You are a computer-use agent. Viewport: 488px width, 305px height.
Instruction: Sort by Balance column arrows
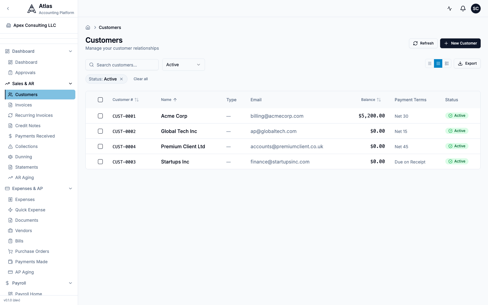[379, 100]
